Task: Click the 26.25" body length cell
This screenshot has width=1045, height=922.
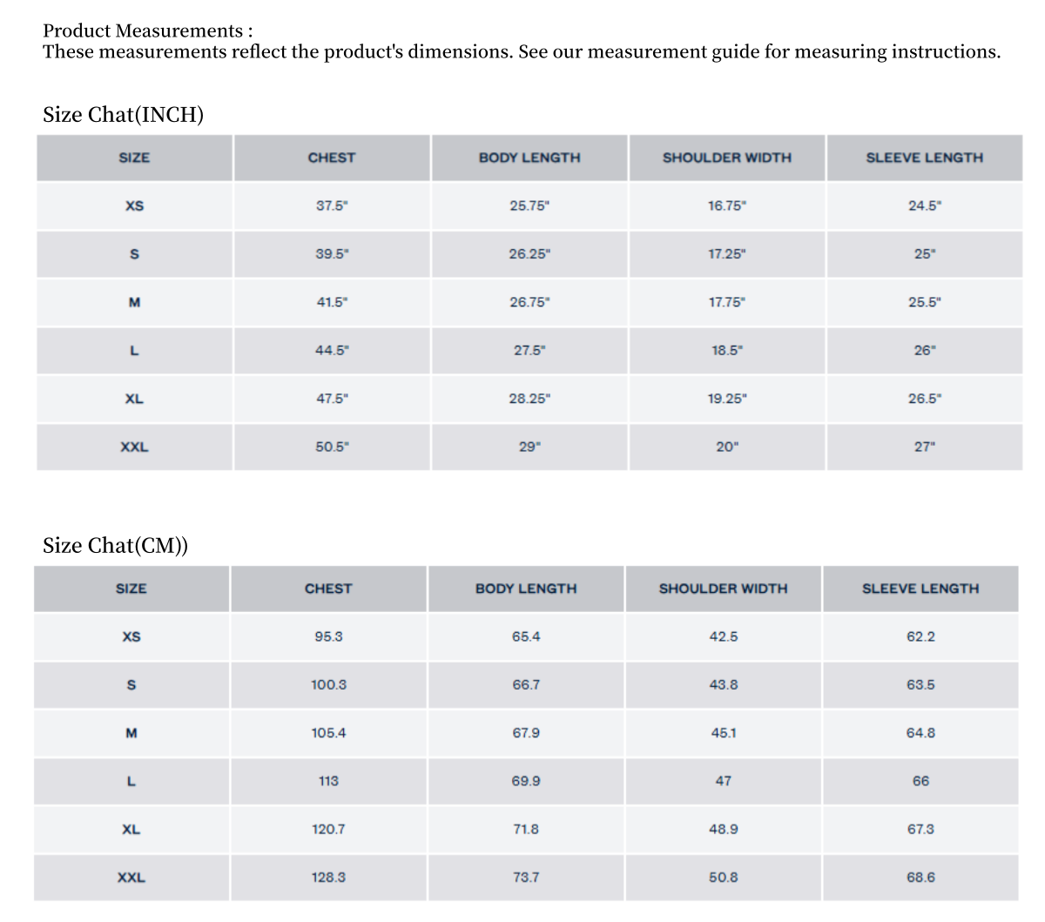Action: tap(529, 254)
